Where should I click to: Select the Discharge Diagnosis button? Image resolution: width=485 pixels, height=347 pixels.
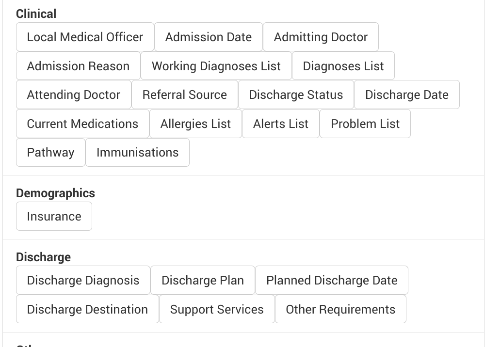[83, 280]
